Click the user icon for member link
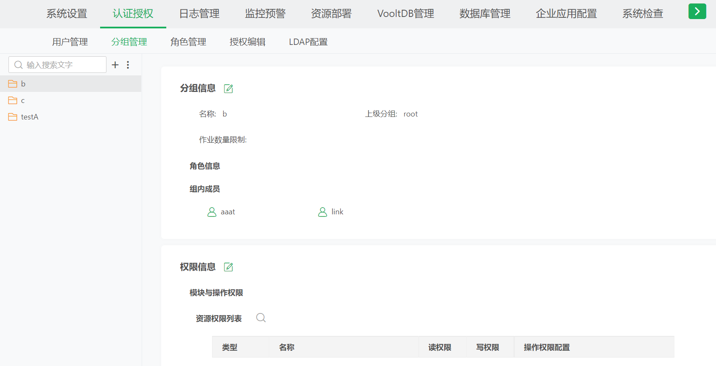This screenshot has height=366, width=716. tap(322, 212)
